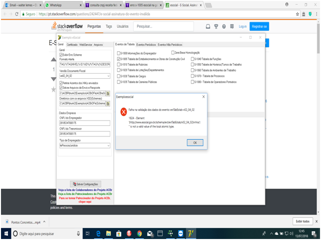Click the Pesquisar search field
321x240 pixels.
point(163,26)
